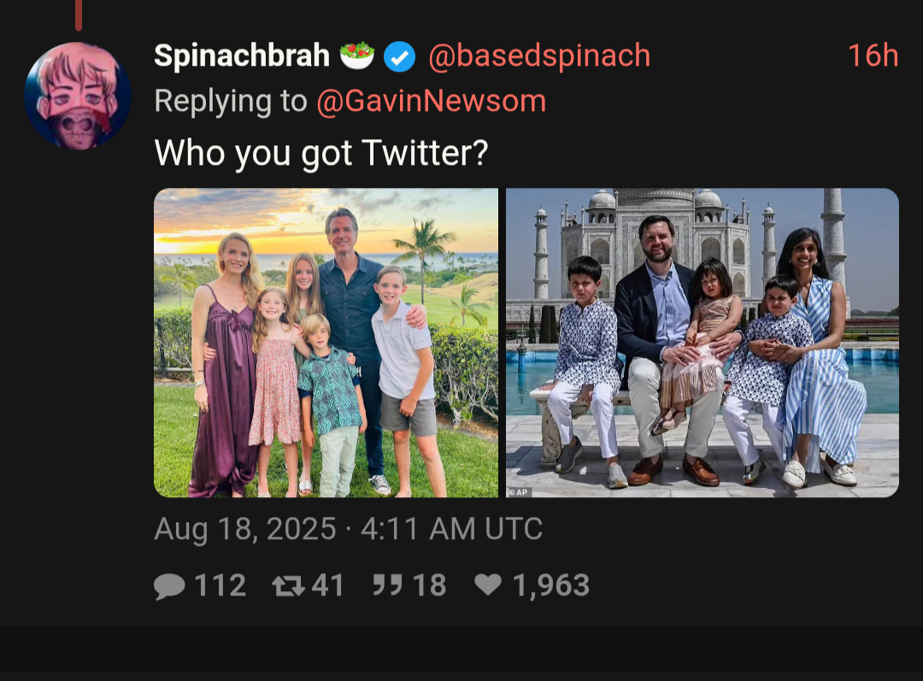Open the Spinachbrah display name link
Viewport: 923px width, 681px height.
tap(241, 56)
